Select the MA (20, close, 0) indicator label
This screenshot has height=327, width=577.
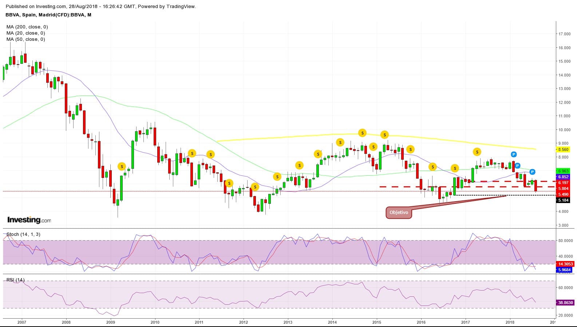tap(25, 33)
